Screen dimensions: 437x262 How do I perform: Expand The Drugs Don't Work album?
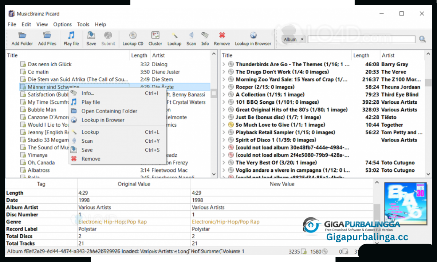[x=224, y=72]
